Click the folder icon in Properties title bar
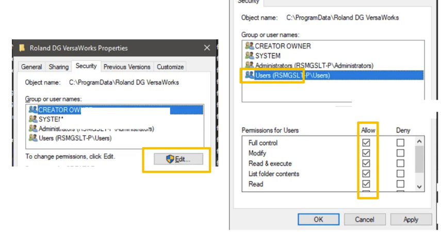 22,48
